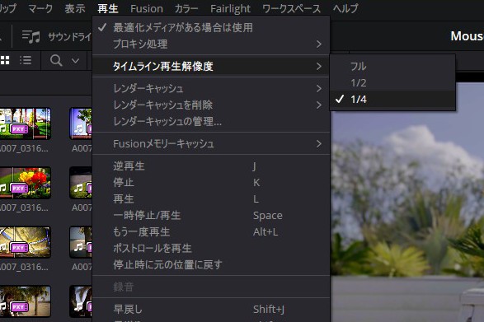Switch media pool to list view
Image resolution: width=484 pixels, height=322 pixels.
click(26, 60)
